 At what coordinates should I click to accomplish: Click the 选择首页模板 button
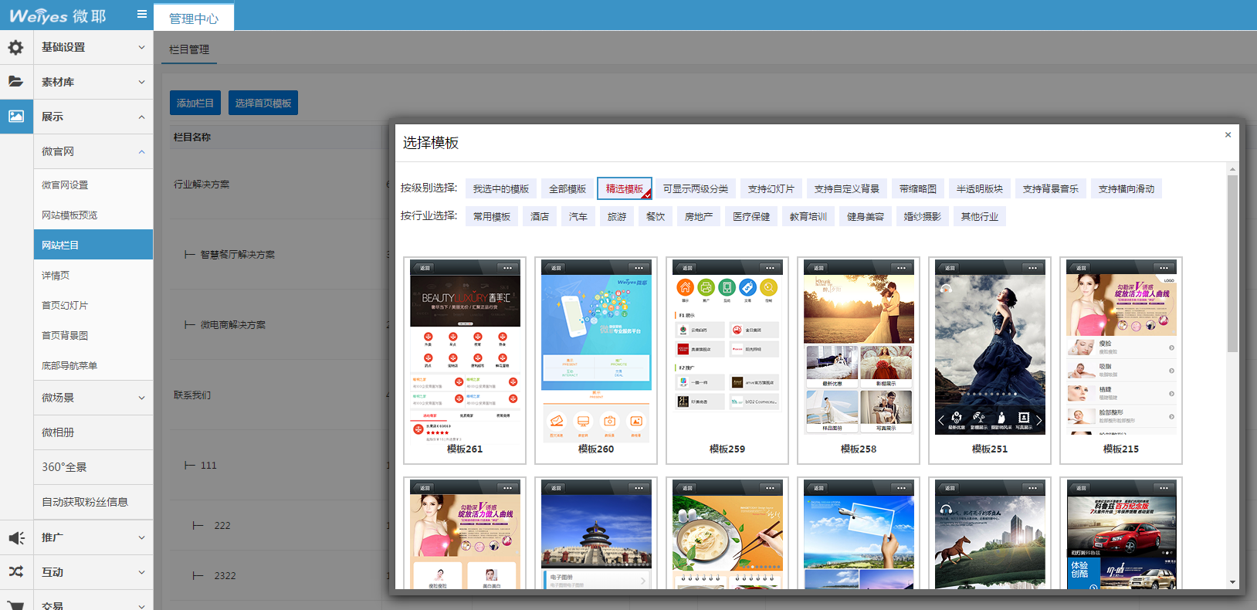(x=263, y=103)
